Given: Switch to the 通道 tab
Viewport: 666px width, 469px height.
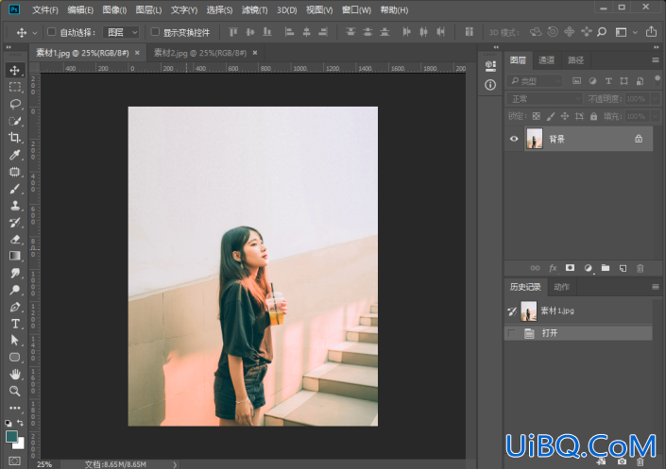Looking at the screenshot, I should pos(547,60).
